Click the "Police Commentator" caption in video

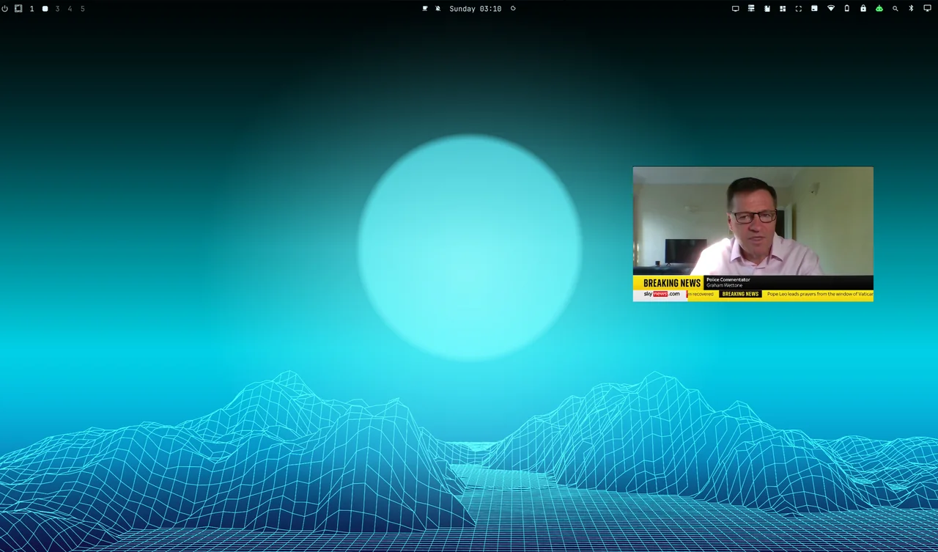(728, 279)
